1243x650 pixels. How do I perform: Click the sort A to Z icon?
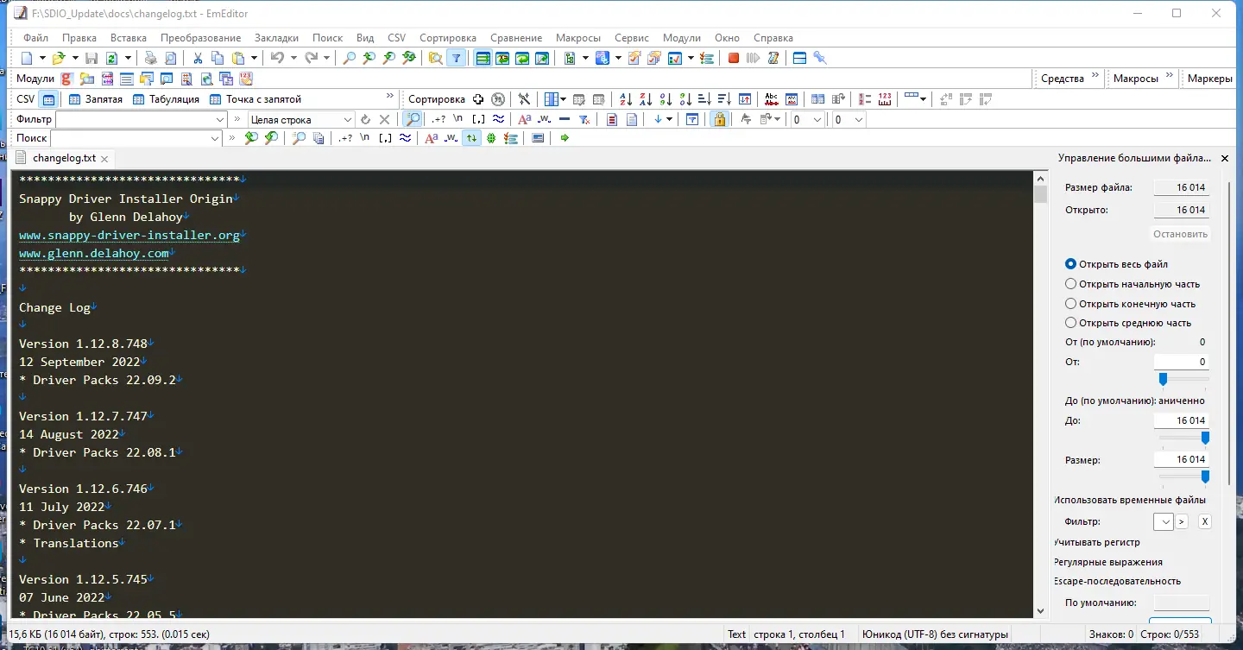point(626,99)
